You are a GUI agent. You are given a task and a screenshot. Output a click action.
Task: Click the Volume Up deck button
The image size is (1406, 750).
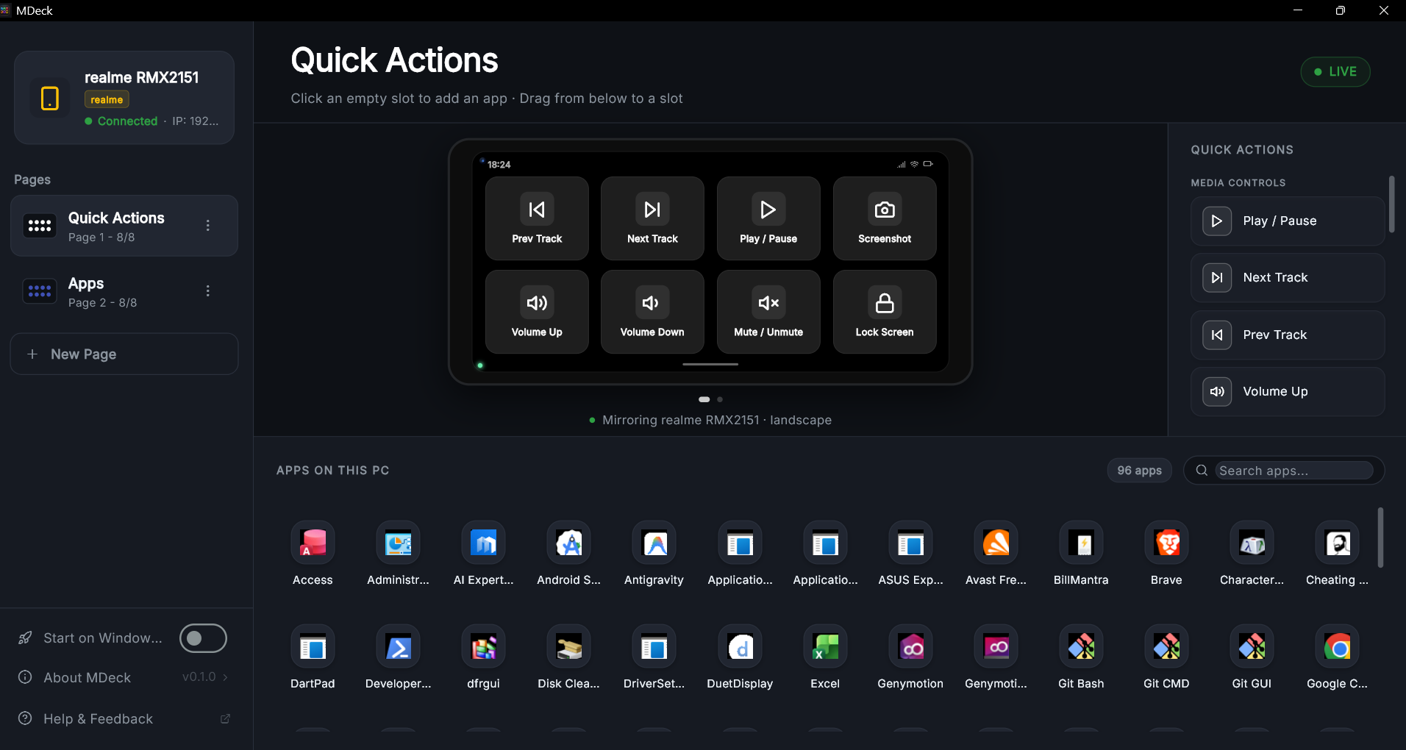537,312
